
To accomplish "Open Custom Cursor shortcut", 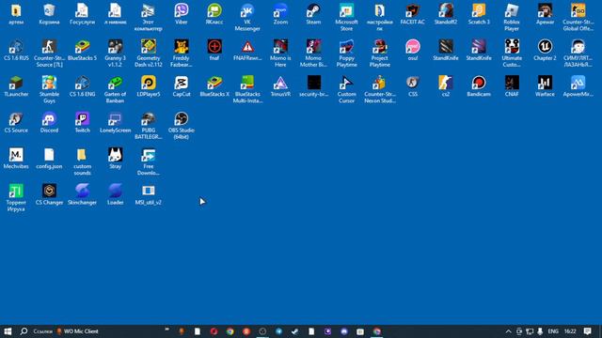I will pyautogui.click(x=346, y=89).
